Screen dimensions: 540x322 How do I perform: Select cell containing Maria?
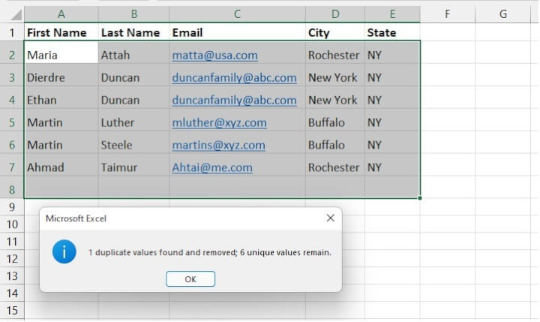coord(60,55)
